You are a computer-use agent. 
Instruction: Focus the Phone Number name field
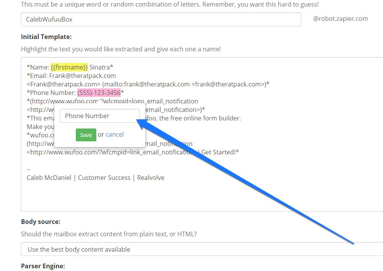tap(99, 116)
